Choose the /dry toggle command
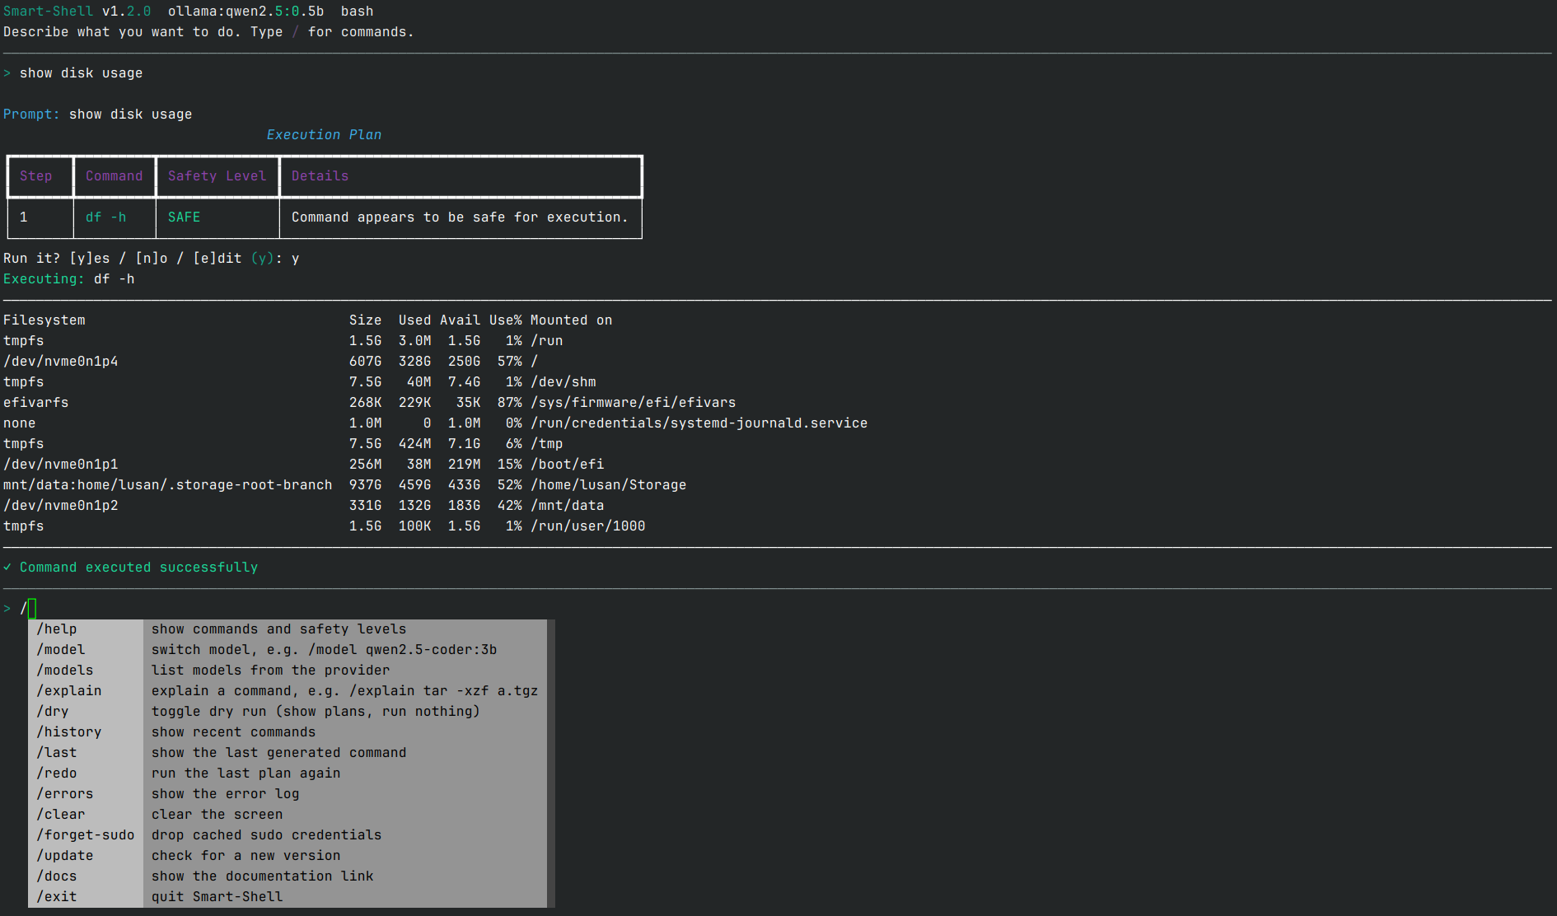1557x916 pixels. [288, 712]
